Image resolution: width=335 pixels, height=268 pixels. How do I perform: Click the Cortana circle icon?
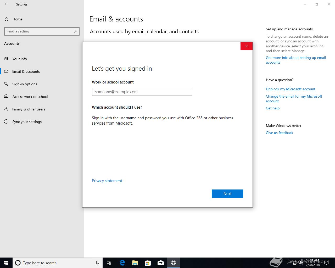tap(18, 263)
